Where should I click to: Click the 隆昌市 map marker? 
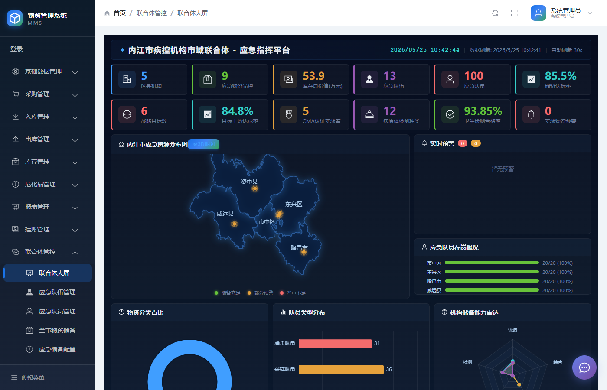tap(304, 252)
